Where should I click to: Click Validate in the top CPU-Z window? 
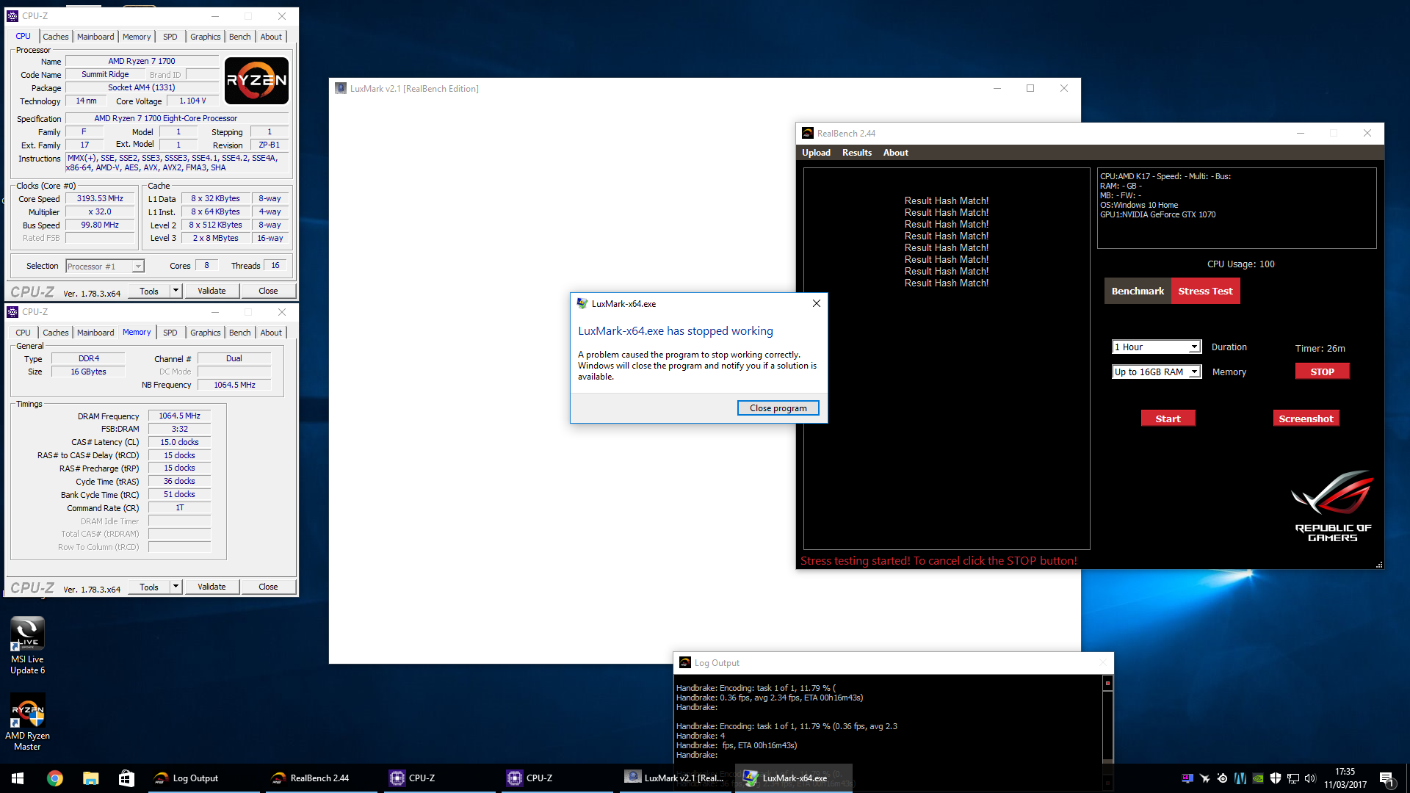coord(211,291)
